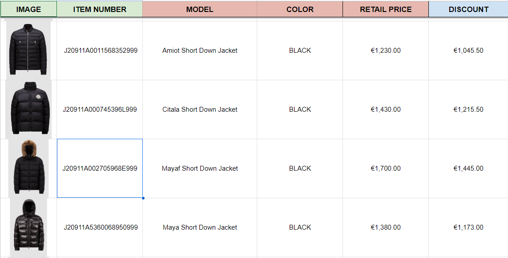
Task: Click the glossy Maya jacket image
Action: [x=28, y=227]
